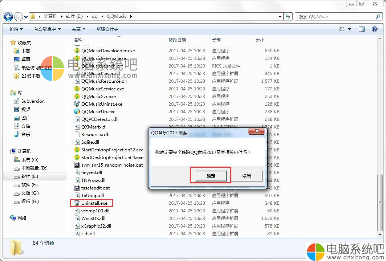The image size is (386, 261).
Task: Click the QQMusic breadcrumb in address bar
Action: point(117,16)
